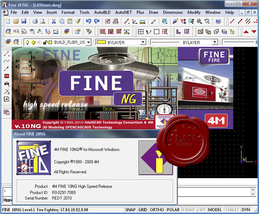
Task: Open the BYLAYER color dropdown arrow
Action: [x=143, y=42]
